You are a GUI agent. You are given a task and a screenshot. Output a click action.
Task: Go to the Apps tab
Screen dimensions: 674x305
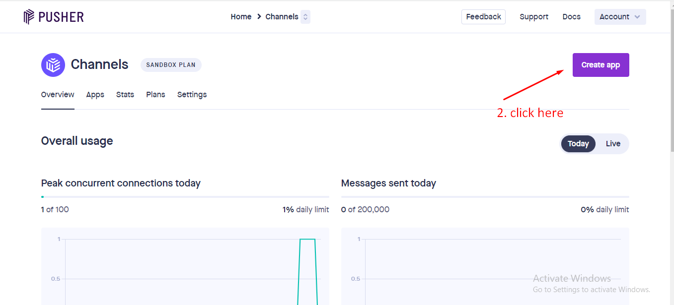coord(95,95)
